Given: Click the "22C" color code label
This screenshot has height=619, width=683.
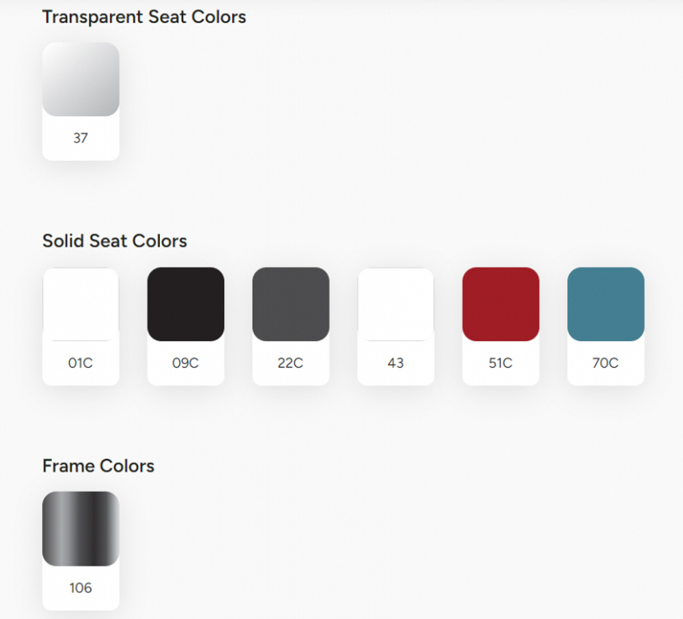Looking at the screenshot, I should (290, 363).
